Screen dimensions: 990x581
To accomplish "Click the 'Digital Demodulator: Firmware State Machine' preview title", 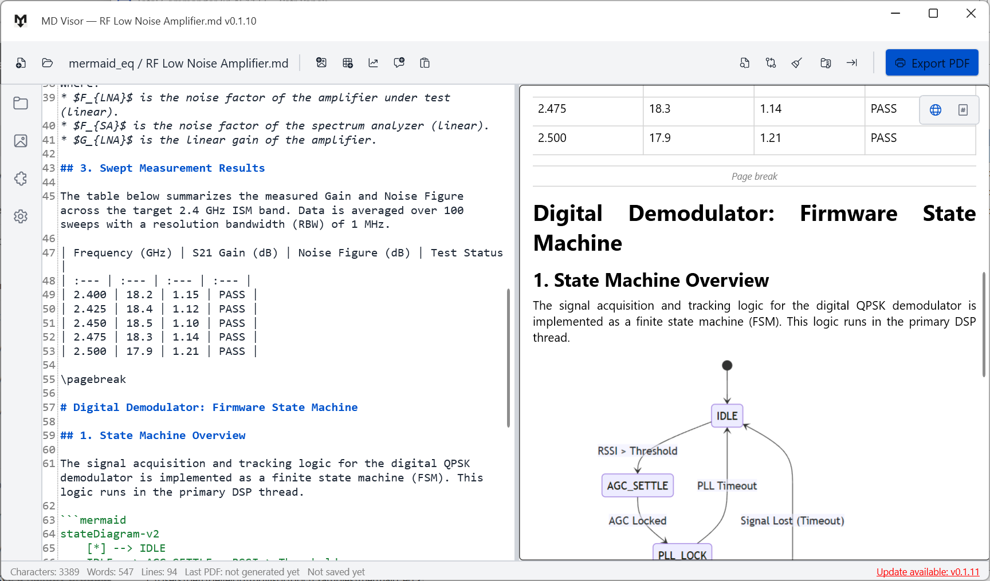I will coord(755,228).
